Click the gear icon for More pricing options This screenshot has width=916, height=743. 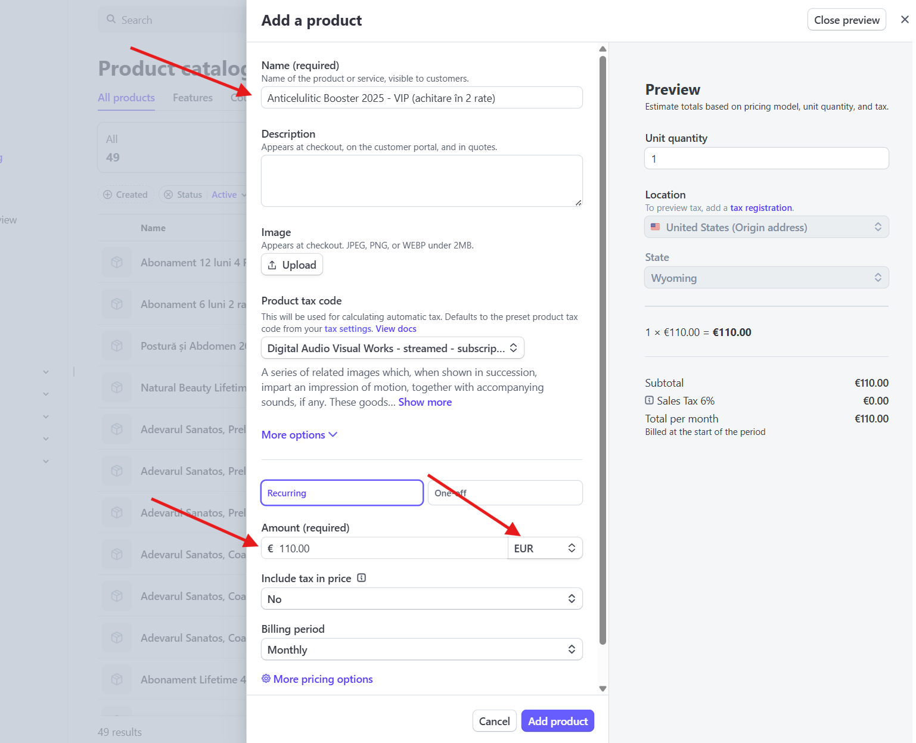point(266,679)
